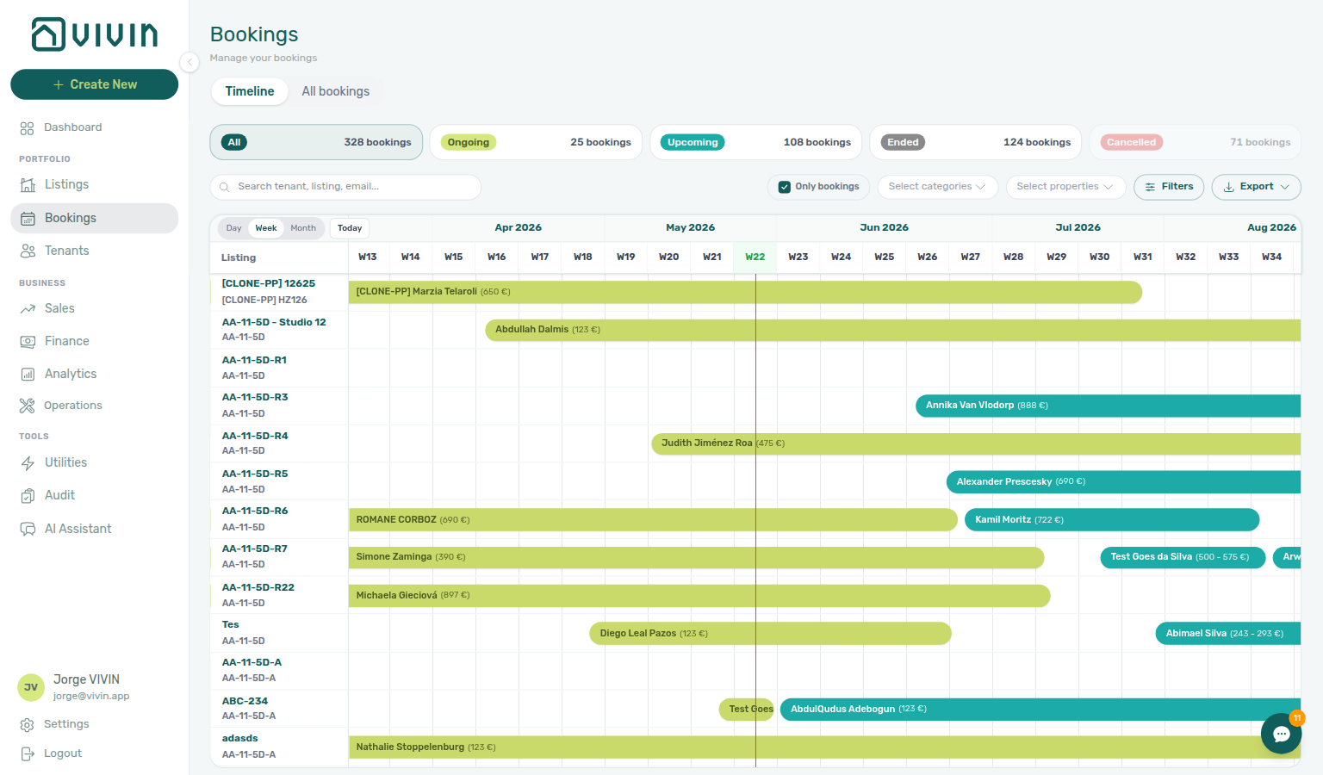
Task: Click the plus icon in Create New
Action: coord(59,84)
